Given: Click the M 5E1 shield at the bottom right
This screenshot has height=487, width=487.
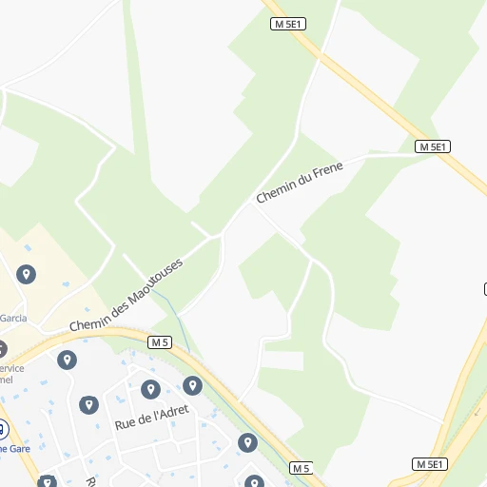Looking at the screenshot, I should click(430, 464).
